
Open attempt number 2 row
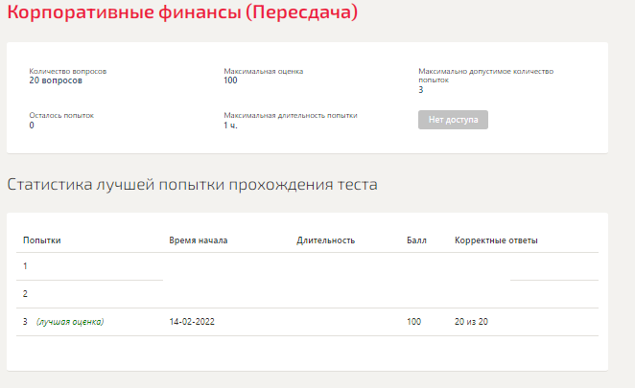pyautogui.click(x=26, y=294)
